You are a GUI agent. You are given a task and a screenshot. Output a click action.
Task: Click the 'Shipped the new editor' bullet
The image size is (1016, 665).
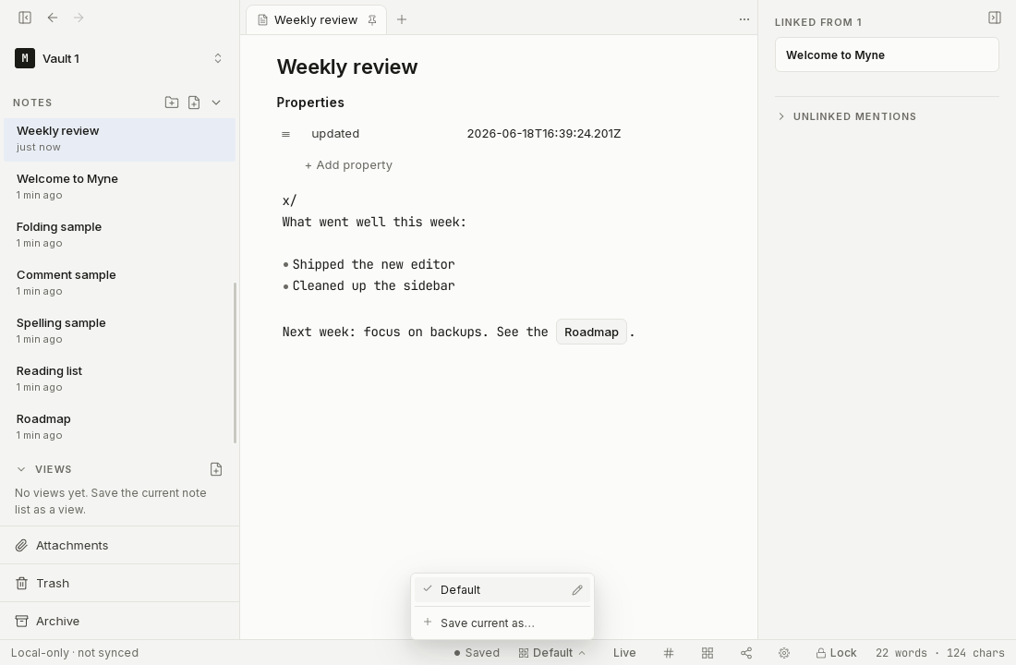373,264
